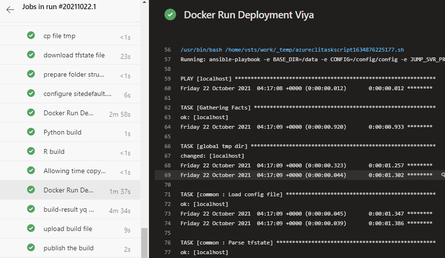Click green check icon next to Docker Run Deployment Viya title
This screenshot has height=258, width=445.
click(x=170, y=15)
